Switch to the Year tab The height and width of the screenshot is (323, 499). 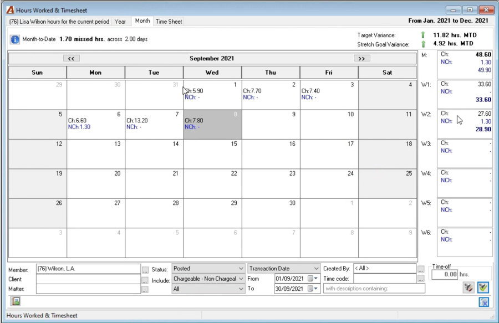tap(120, 22)
